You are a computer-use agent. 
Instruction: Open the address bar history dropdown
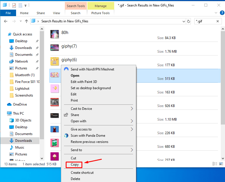tap(184, 22)
